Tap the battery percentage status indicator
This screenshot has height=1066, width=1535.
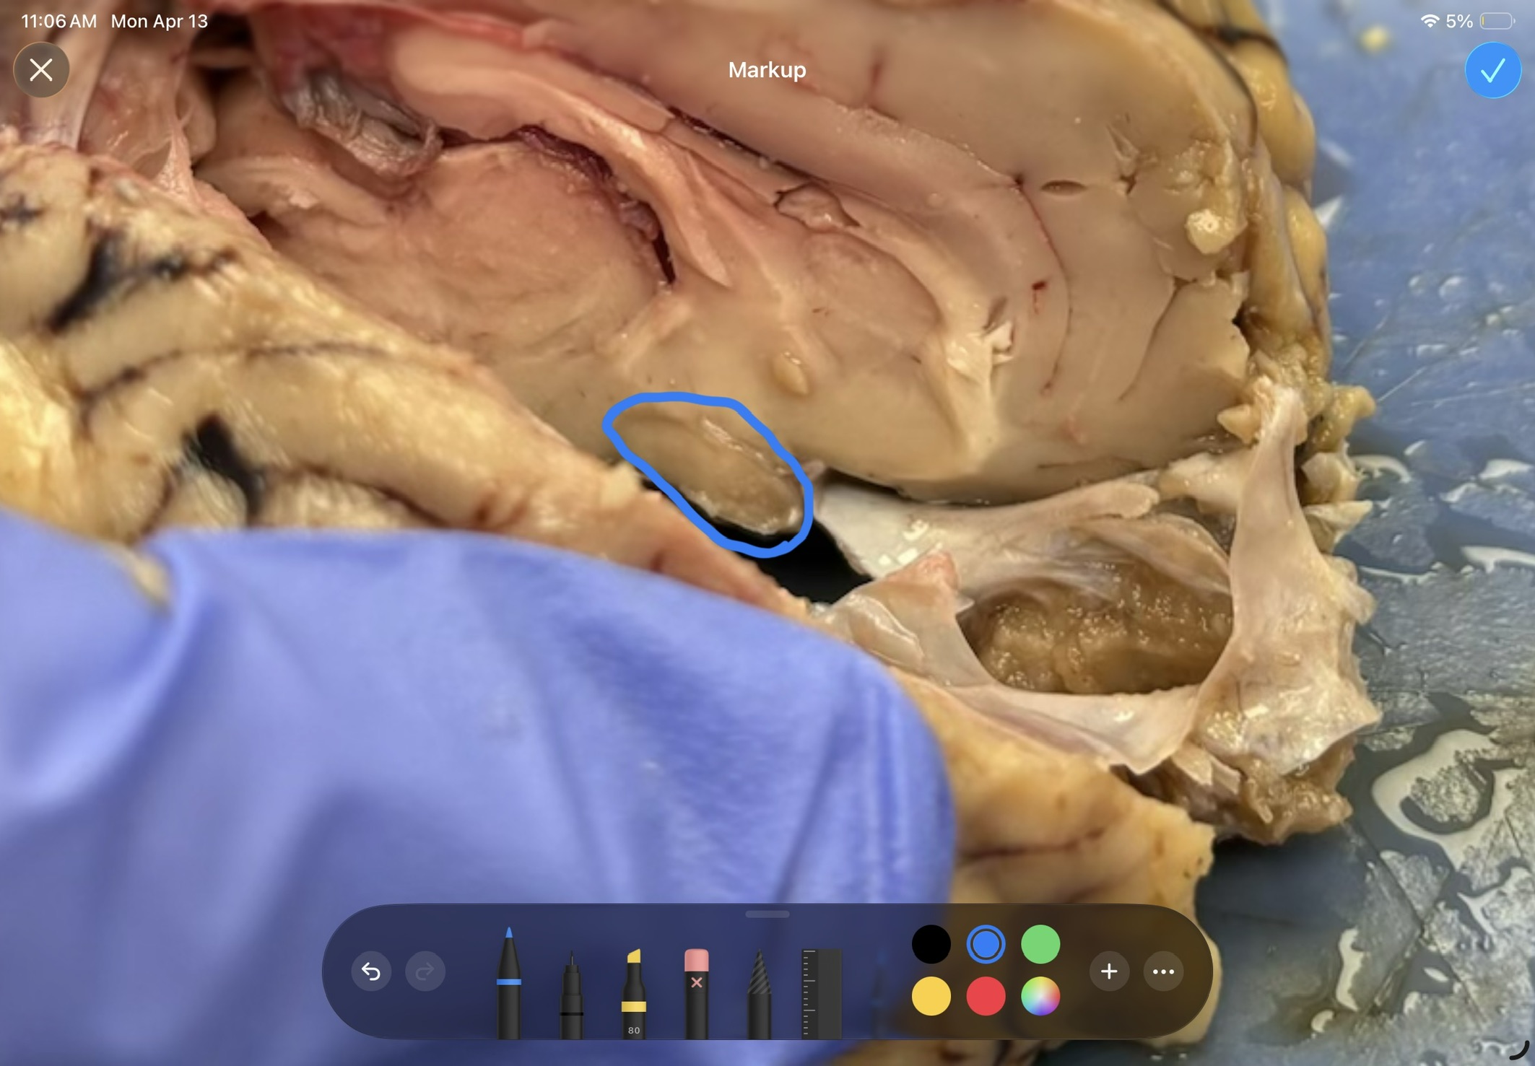click(x=1459, y=22)
